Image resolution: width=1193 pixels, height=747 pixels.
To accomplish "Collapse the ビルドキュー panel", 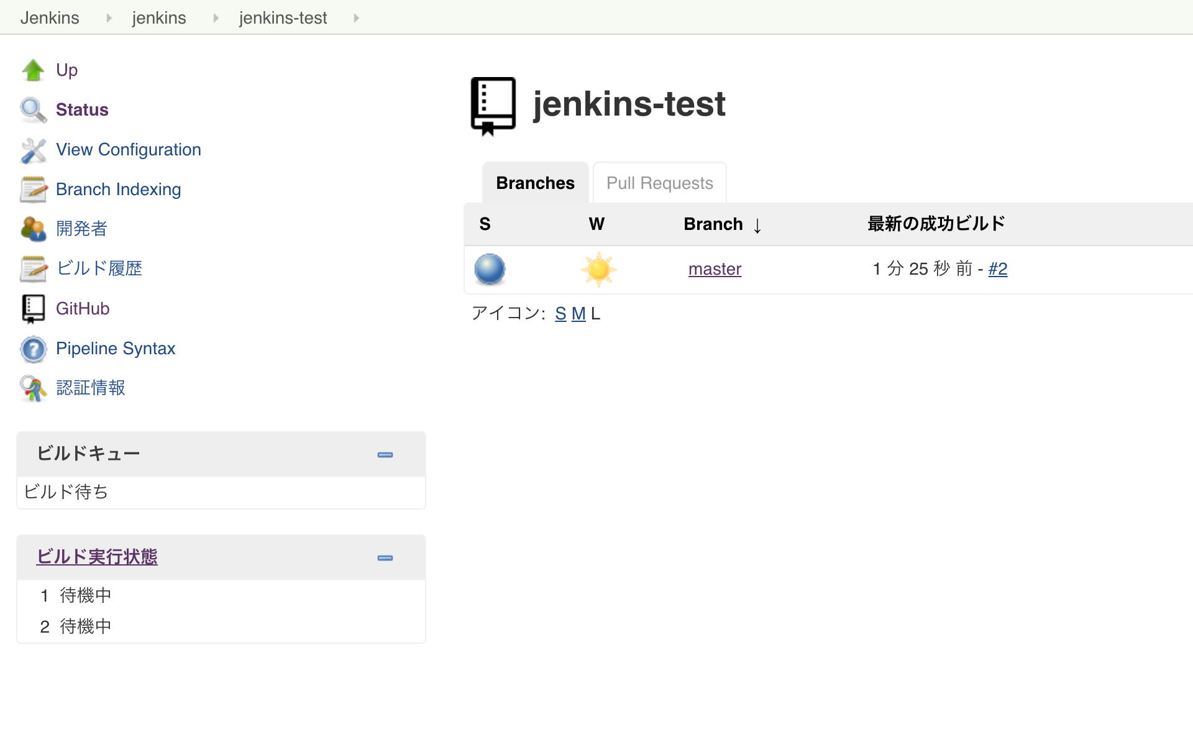I will 385,454.
